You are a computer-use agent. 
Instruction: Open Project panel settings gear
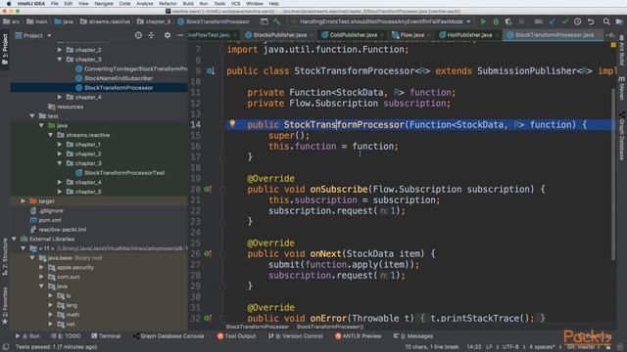coord(168,35)
